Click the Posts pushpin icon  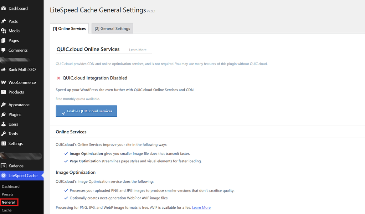3,21
